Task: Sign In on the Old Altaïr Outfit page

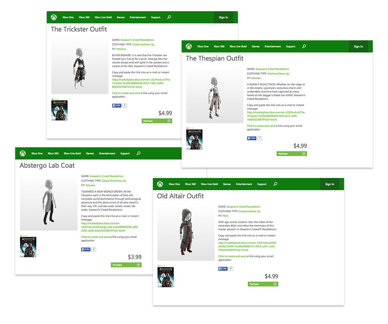Action: pyautogui.click(x=330, y=184)
